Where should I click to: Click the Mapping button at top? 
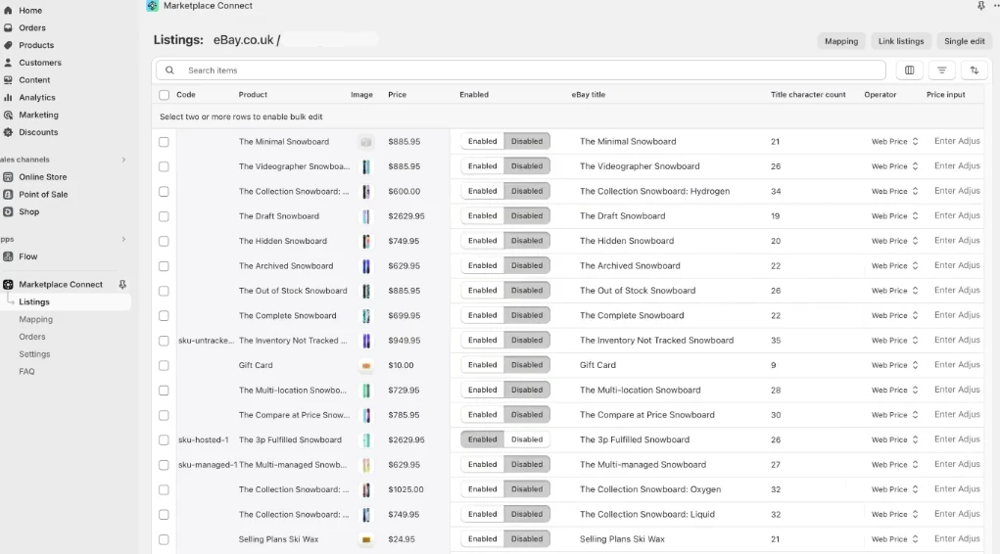pyautogui.click(x=841, y=41)
